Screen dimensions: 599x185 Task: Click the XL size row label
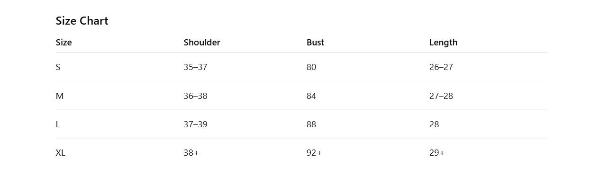click(x=61, y=153)
